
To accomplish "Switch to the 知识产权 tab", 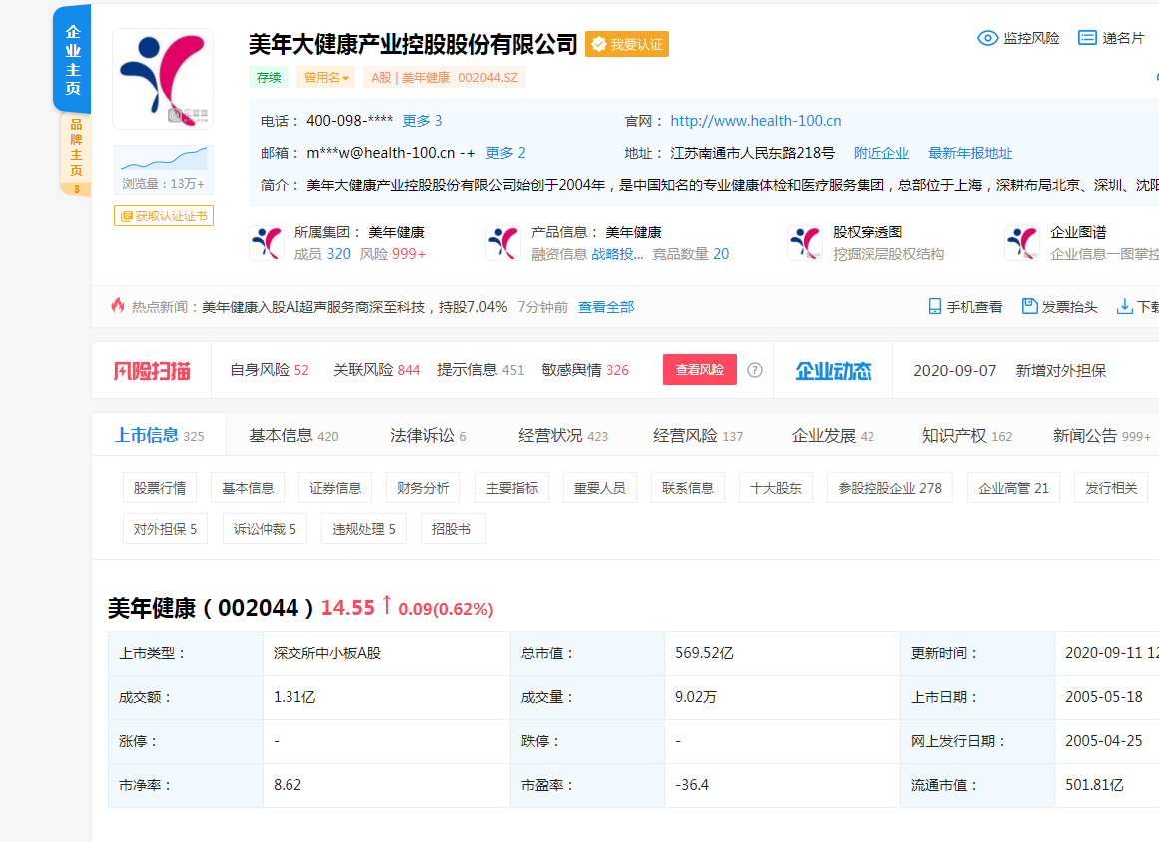I will point(966,435).
